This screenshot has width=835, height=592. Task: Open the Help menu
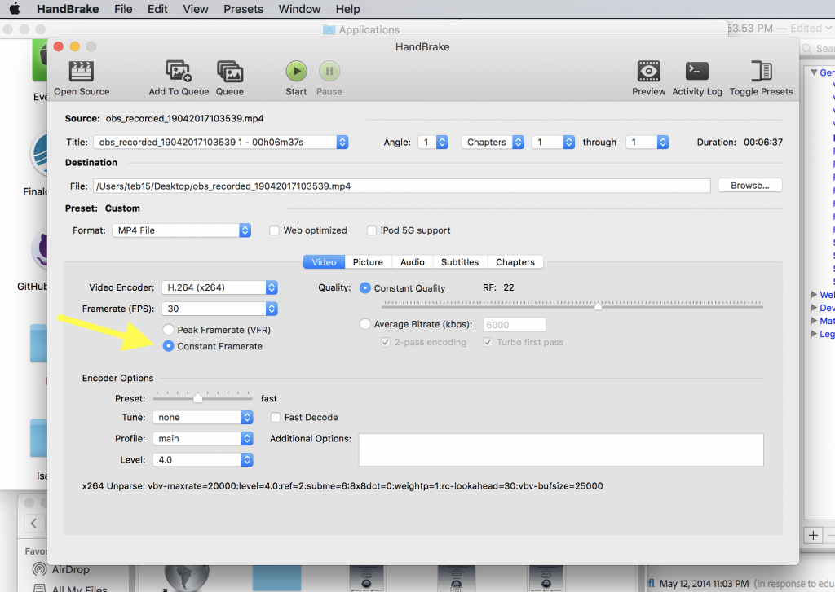tap(347, 9)
